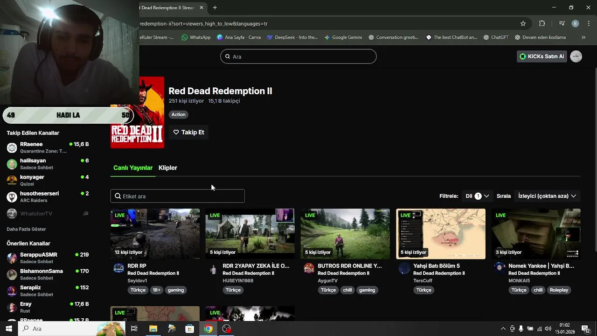This screenshot has width=597, height=336.
Task: Expand the bookmarks overflow chevron
Action: (x=583, y=37)
